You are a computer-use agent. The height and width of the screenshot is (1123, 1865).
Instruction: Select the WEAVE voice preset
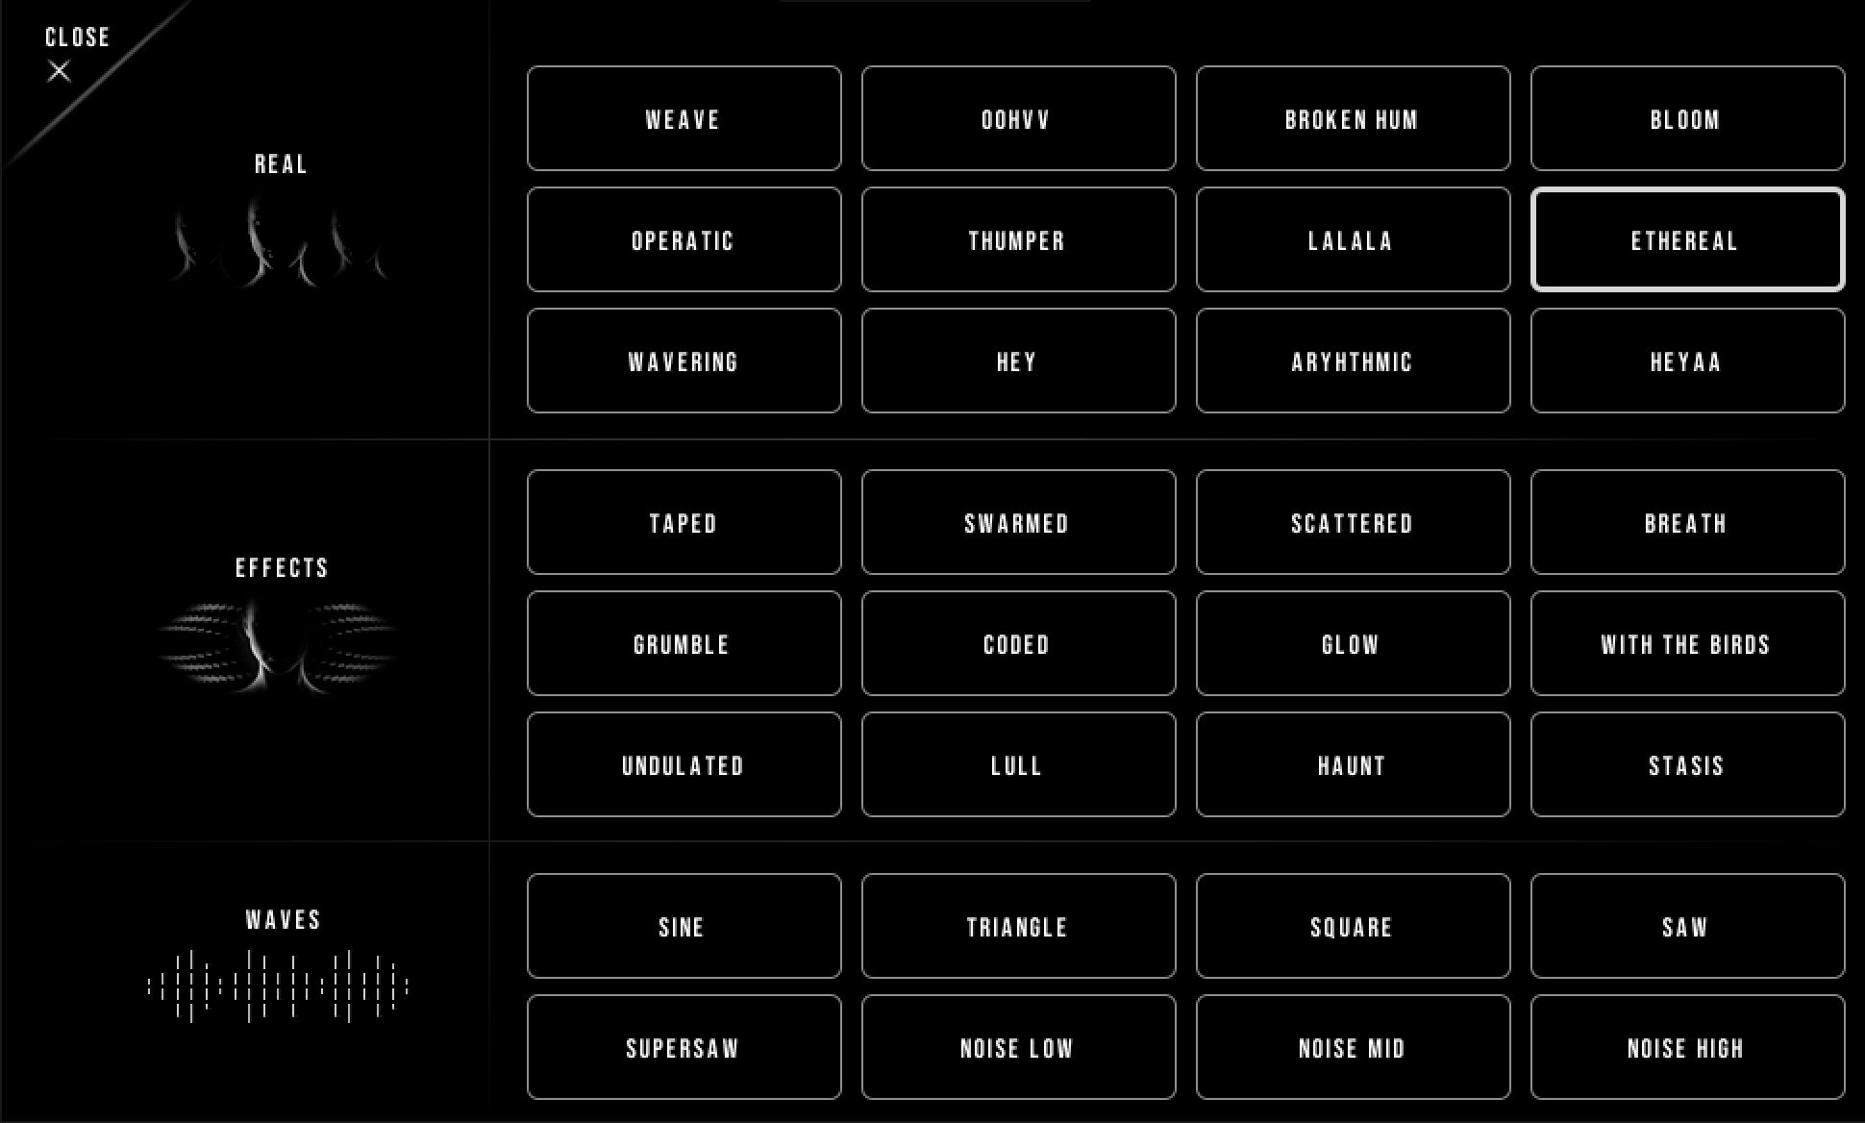[680, 118]
